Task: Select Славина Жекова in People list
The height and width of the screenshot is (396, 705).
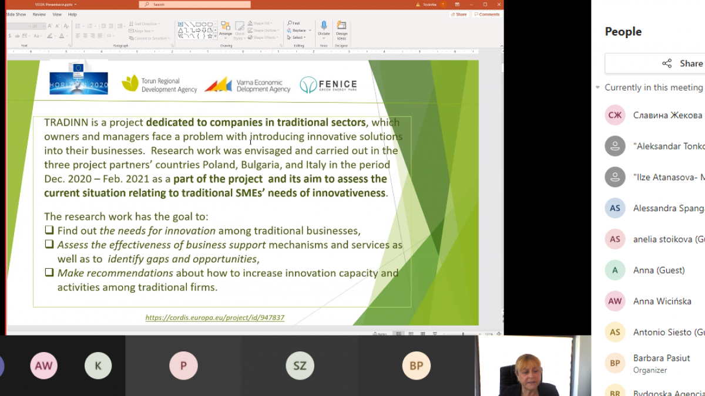Action: [x=655, y=115]
